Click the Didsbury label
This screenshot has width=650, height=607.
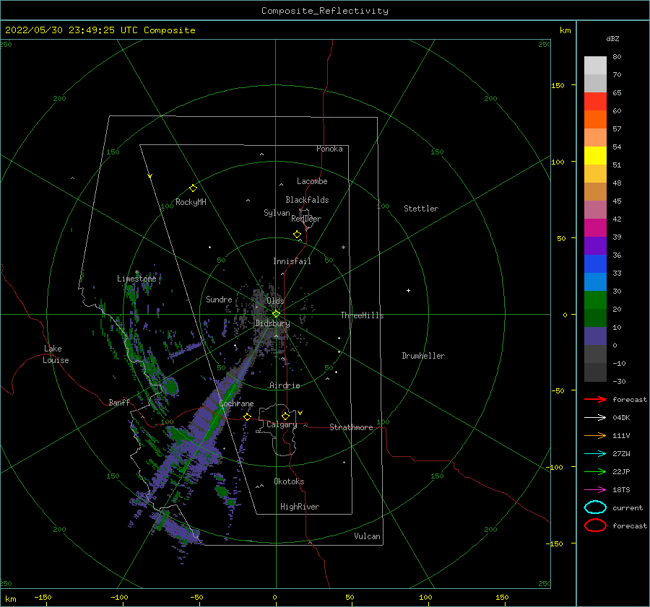point(272,323)
